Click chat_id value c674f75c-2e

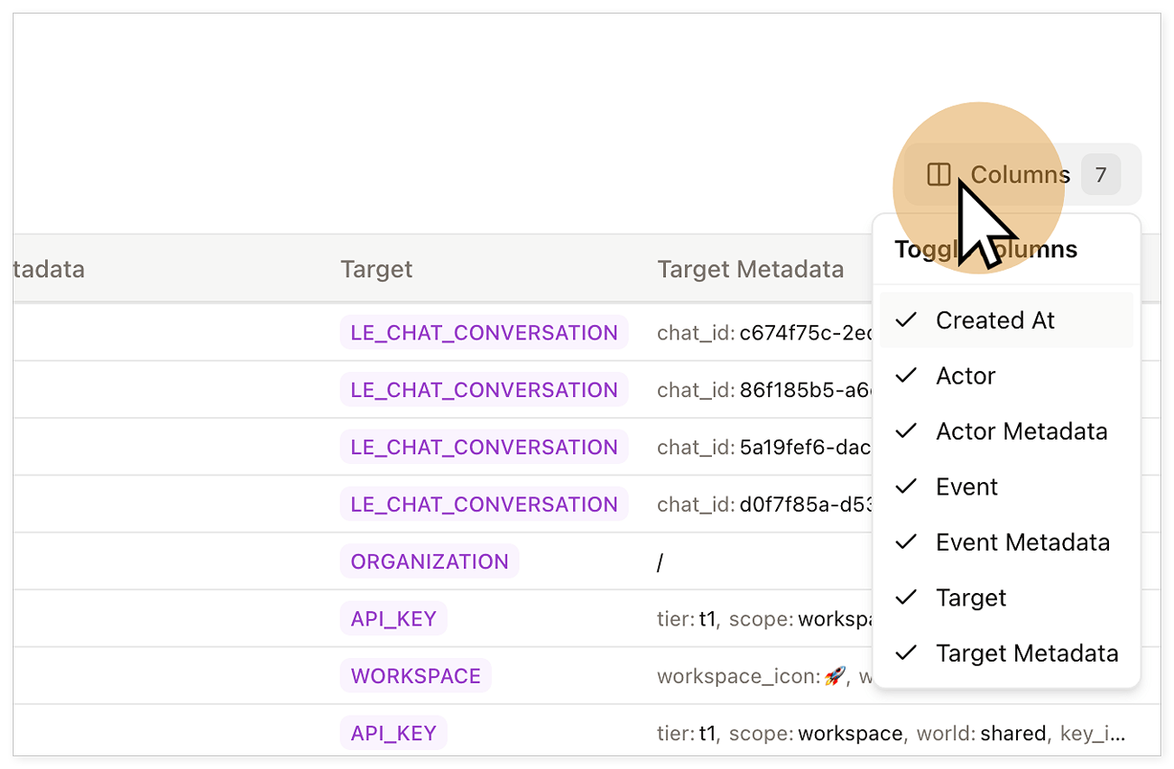click(807, 333)
